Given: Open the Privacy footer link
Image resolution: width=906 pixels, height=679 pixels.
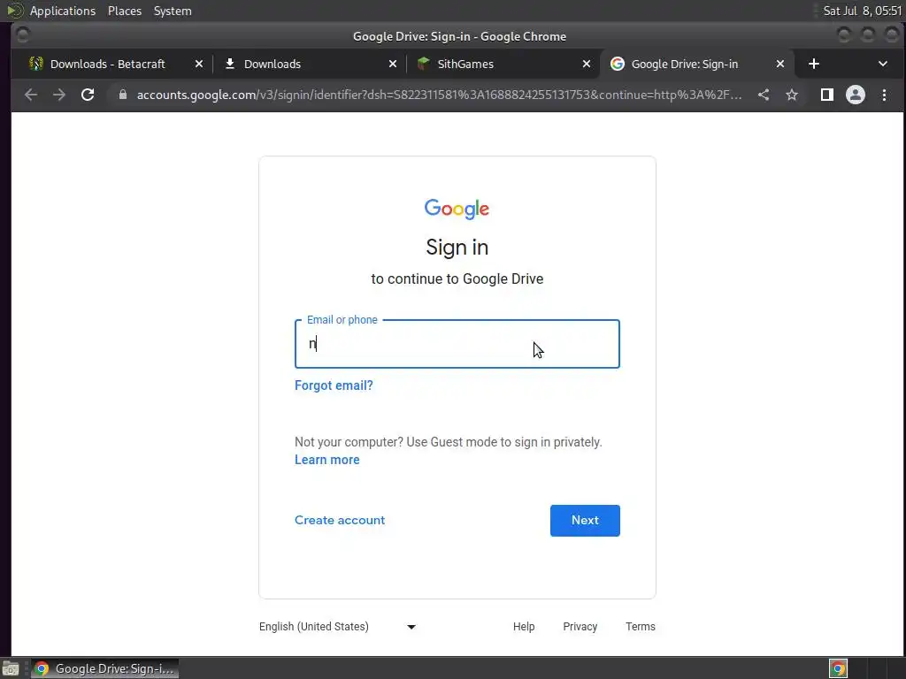Looking at the screenshot, I should 580,627.
